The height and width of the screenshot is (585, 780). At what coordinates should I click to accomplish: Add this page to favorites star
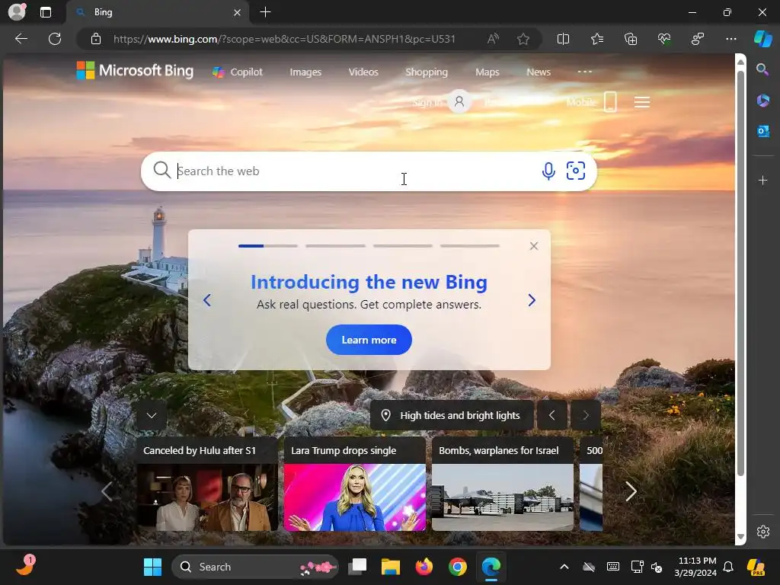pyautogui.click(x=523, y=39)
